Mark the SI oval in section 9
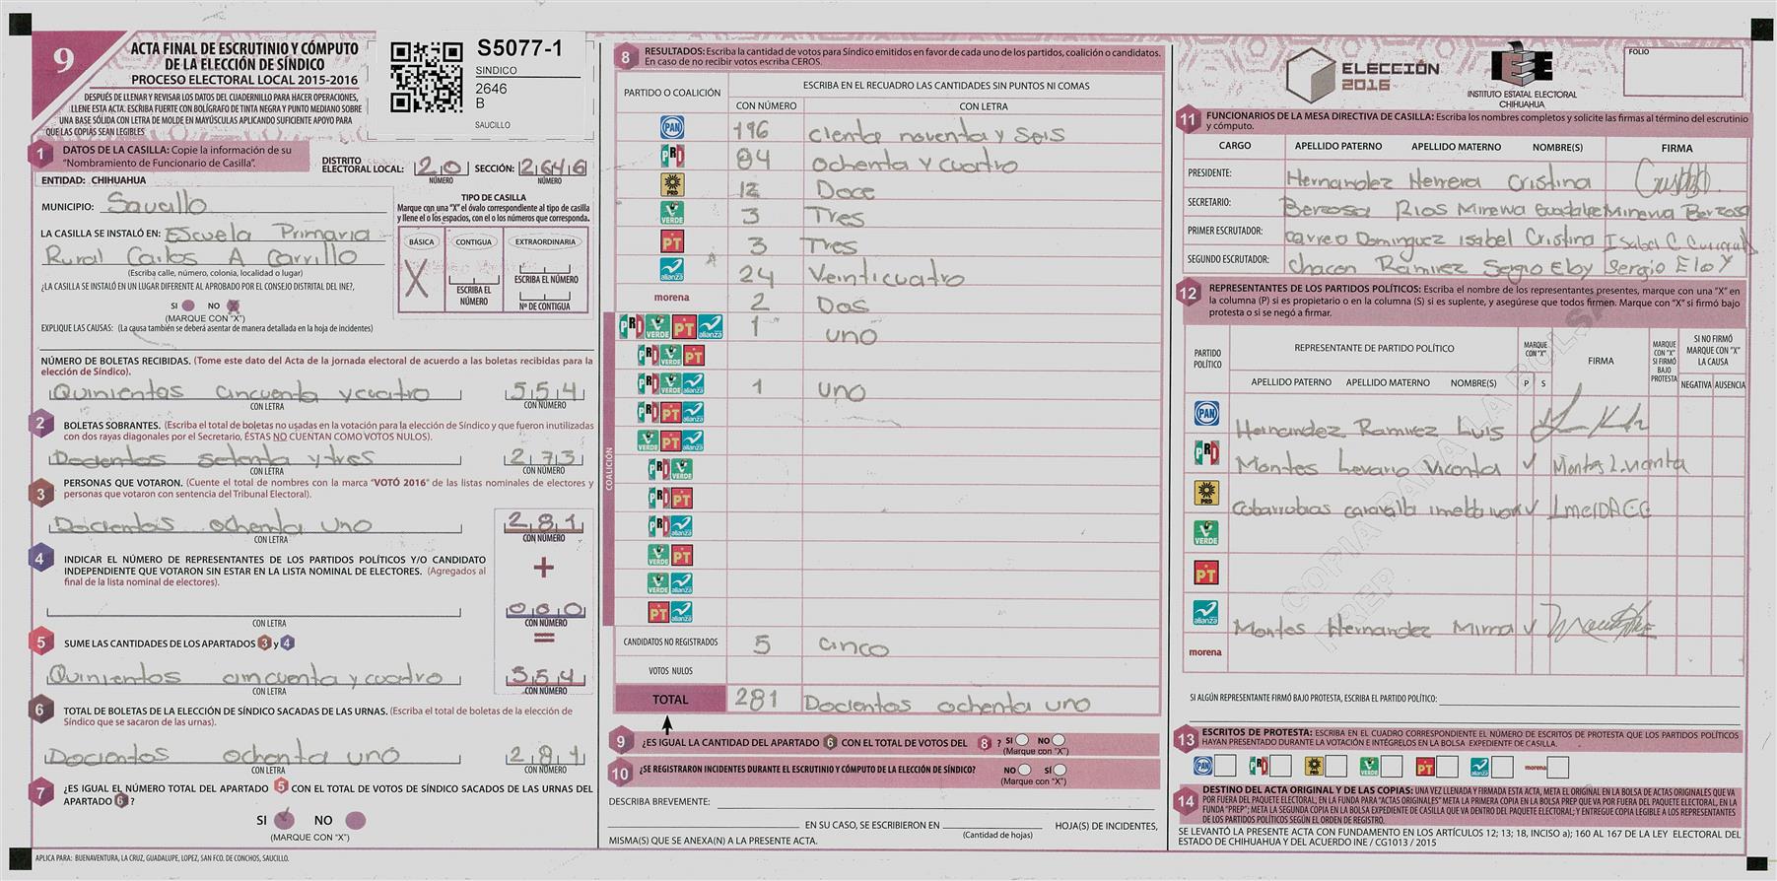 [1022, 740]
